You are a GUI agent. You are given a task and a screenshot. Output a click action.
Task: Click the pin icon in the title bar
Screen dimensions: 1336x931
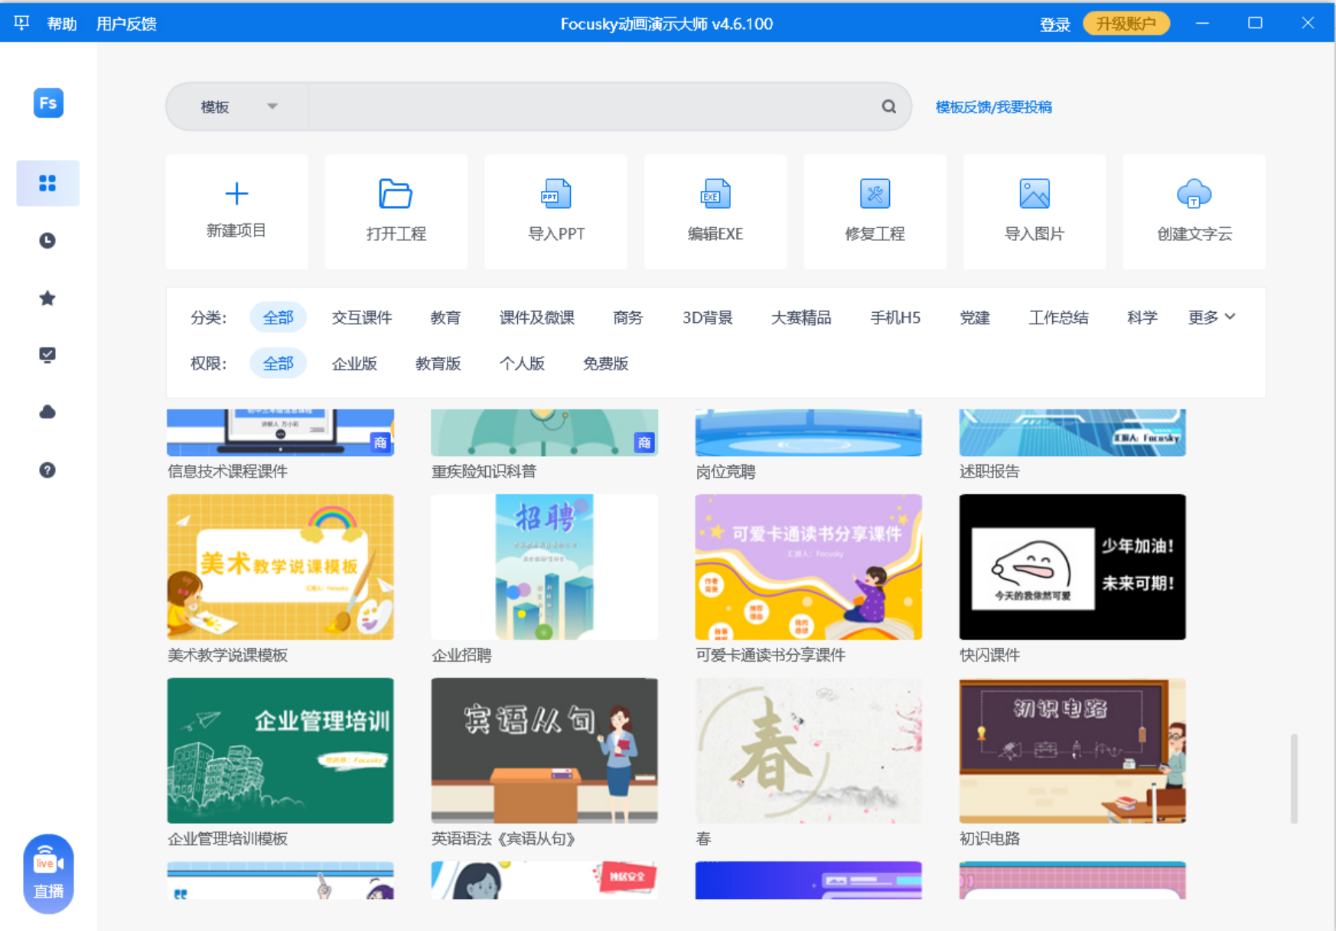[x=21, y=23]
